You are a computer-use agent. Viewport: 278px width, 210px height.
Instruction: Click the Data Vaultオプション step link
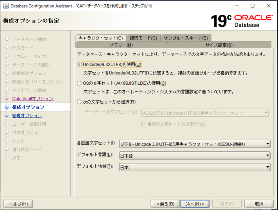click(x=33, y=99)
